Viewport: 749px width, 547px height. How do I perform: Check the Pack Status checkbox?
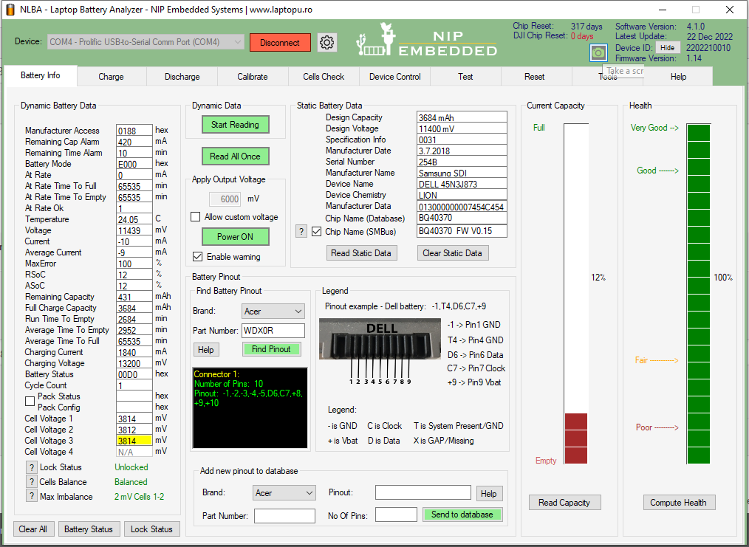[30, 401]
